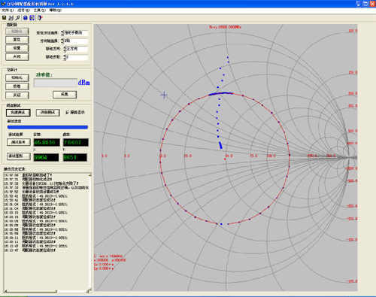
Task: Click the real part readout 45.8636
Action: (x=47, y=142)
